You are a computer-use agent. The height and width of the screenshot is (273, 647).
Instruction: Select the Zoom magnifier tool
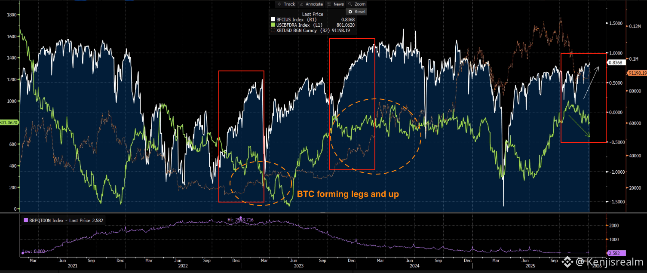358,4
